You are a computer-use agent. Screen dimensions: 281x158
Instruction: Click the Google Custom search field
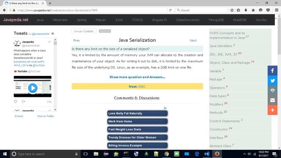pos(84,31)
